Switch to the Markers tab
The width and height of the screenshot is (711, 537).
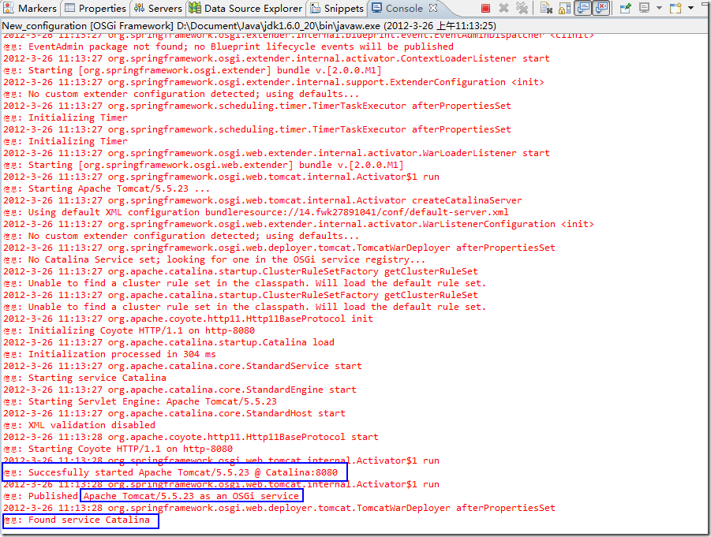(x=30, y=8)
